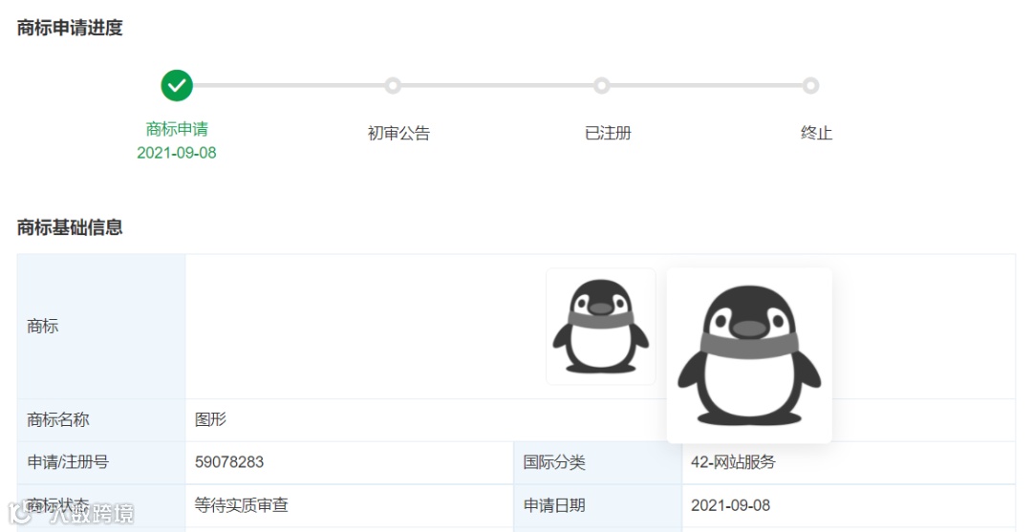The width and height of the screenshot is (1032, 532).
Task: Open the small penguin trademark thumbnail
Action: pos(601,326)
